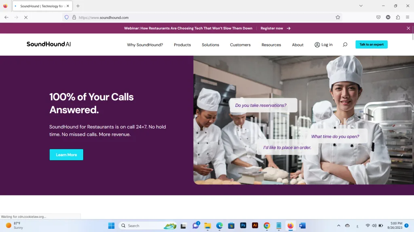Open the Resources menu
The width and height of the screenshot is (414, 232).
tap(271, 45)
